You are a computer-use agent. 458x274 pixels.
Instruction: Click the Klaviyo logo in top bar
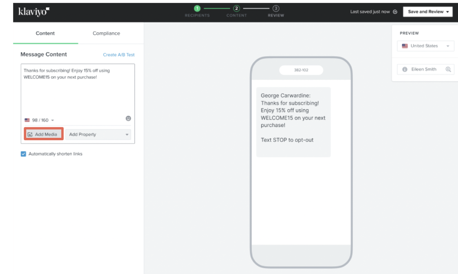pos(33,11)
